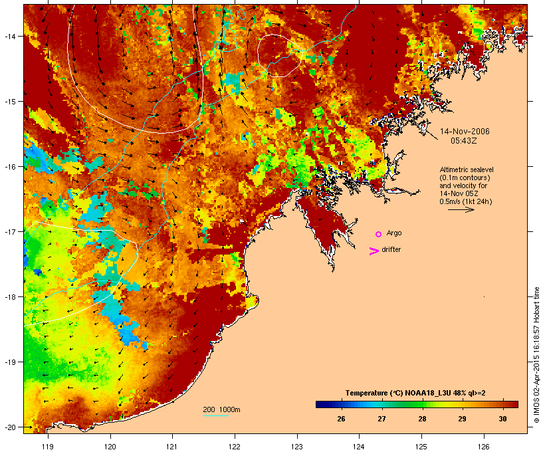Click the '(0.1m contours)' caption line
Screen dimensions: 545x452
coord(465,177)
